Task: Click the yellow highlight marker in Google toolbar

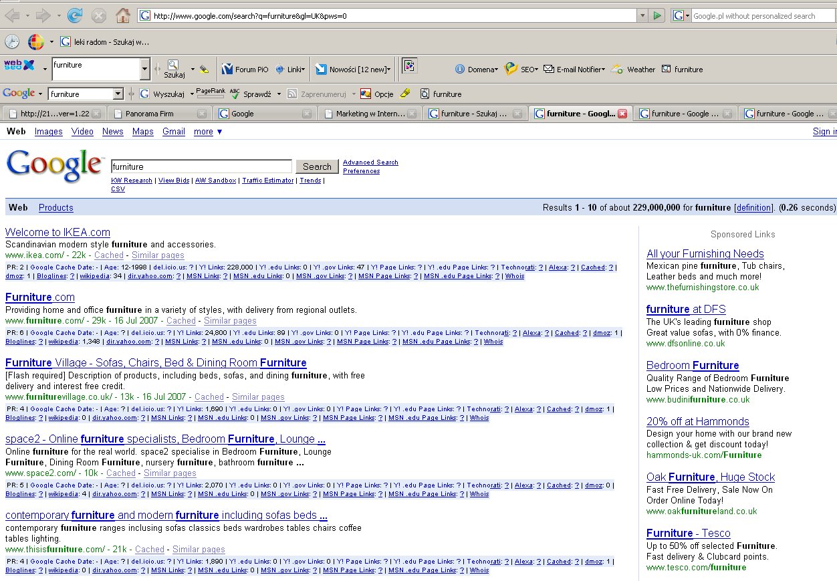Action: pos(405,94)
